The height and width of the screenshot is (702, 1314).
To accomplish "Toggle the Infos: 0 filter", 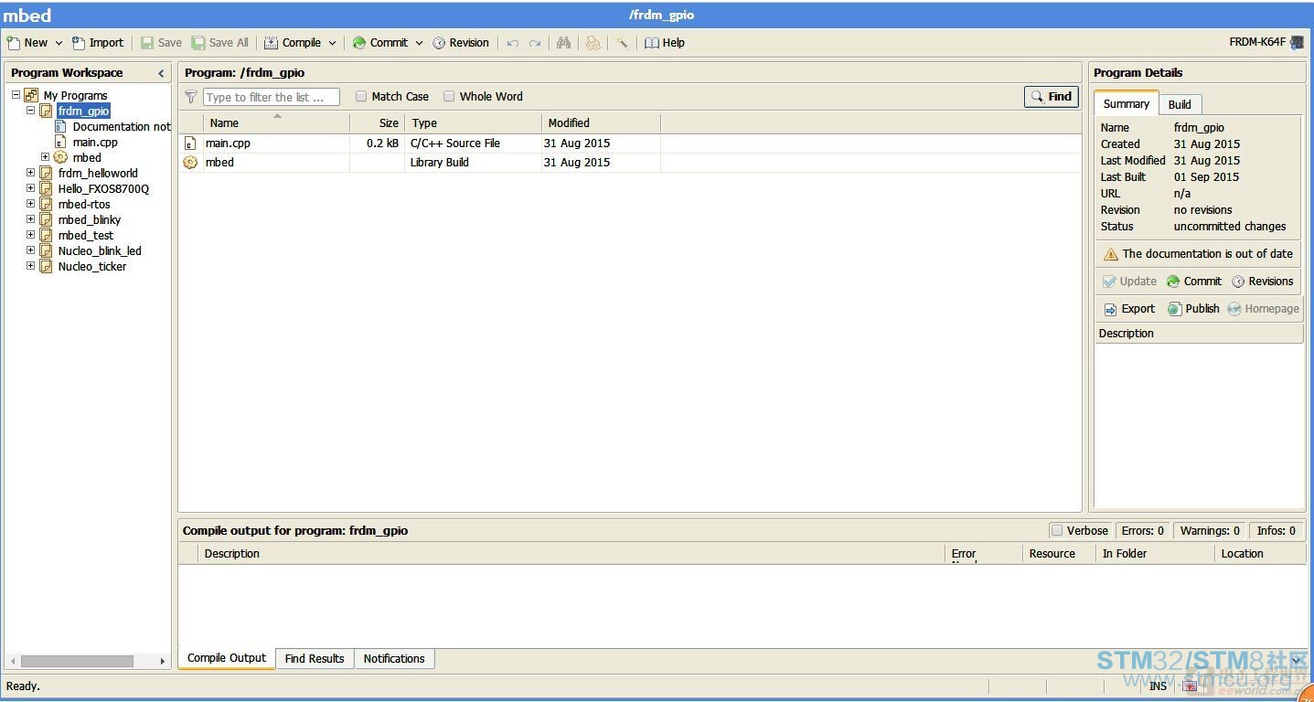I will coord(1276,531).
